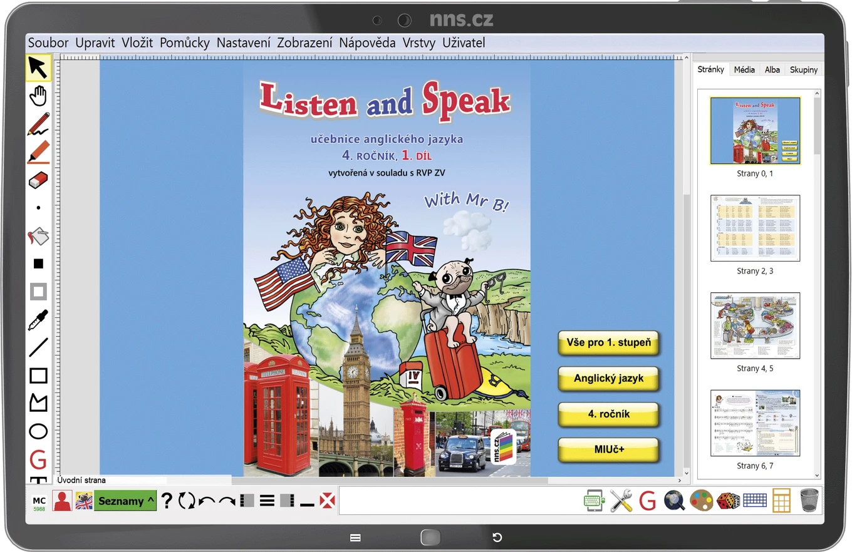The image size is (852, 552).
Task: Open the Zobrazení menu
Action: point(304,43)
